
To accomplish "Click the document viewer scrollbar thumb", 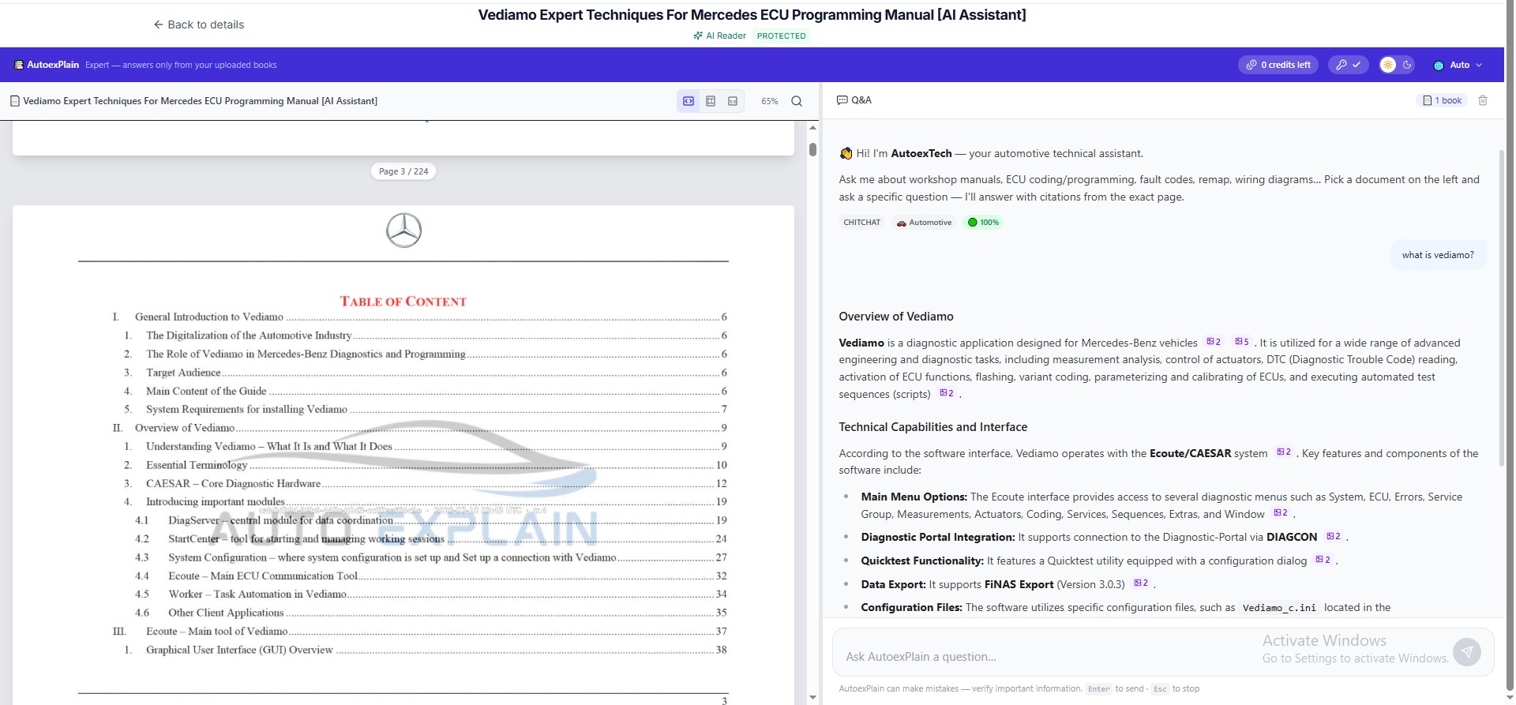I will pyautogui.click(x=812, y=149).
